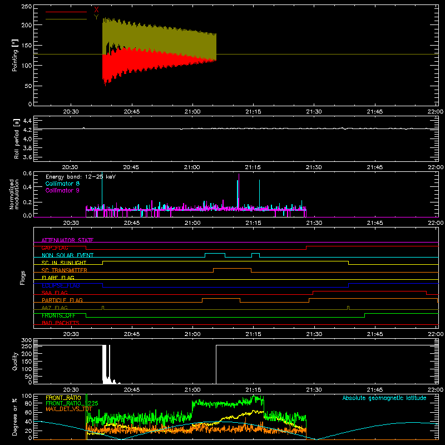This screenshot has height=445, width=445.
Task: Click "20:45" time label under modulation plot
Action: (131, 223)
